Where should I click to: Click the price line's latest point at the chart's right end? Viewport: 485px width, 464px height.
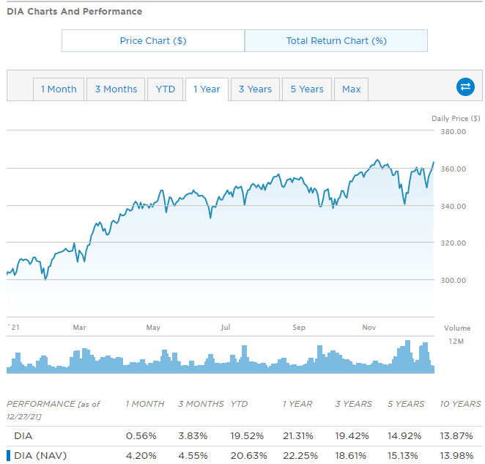pyautogui.click(x=433, y=162)
